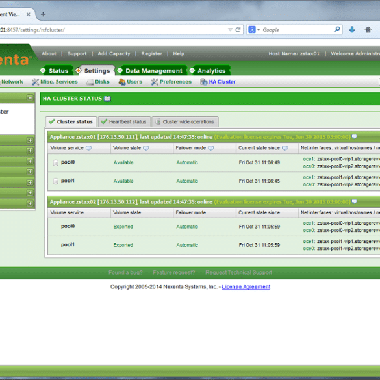Image resolution: width=380 pixels, height=380 pixels.
Task: Click info bubble on zstax01 appliance header
Action: 354,136
